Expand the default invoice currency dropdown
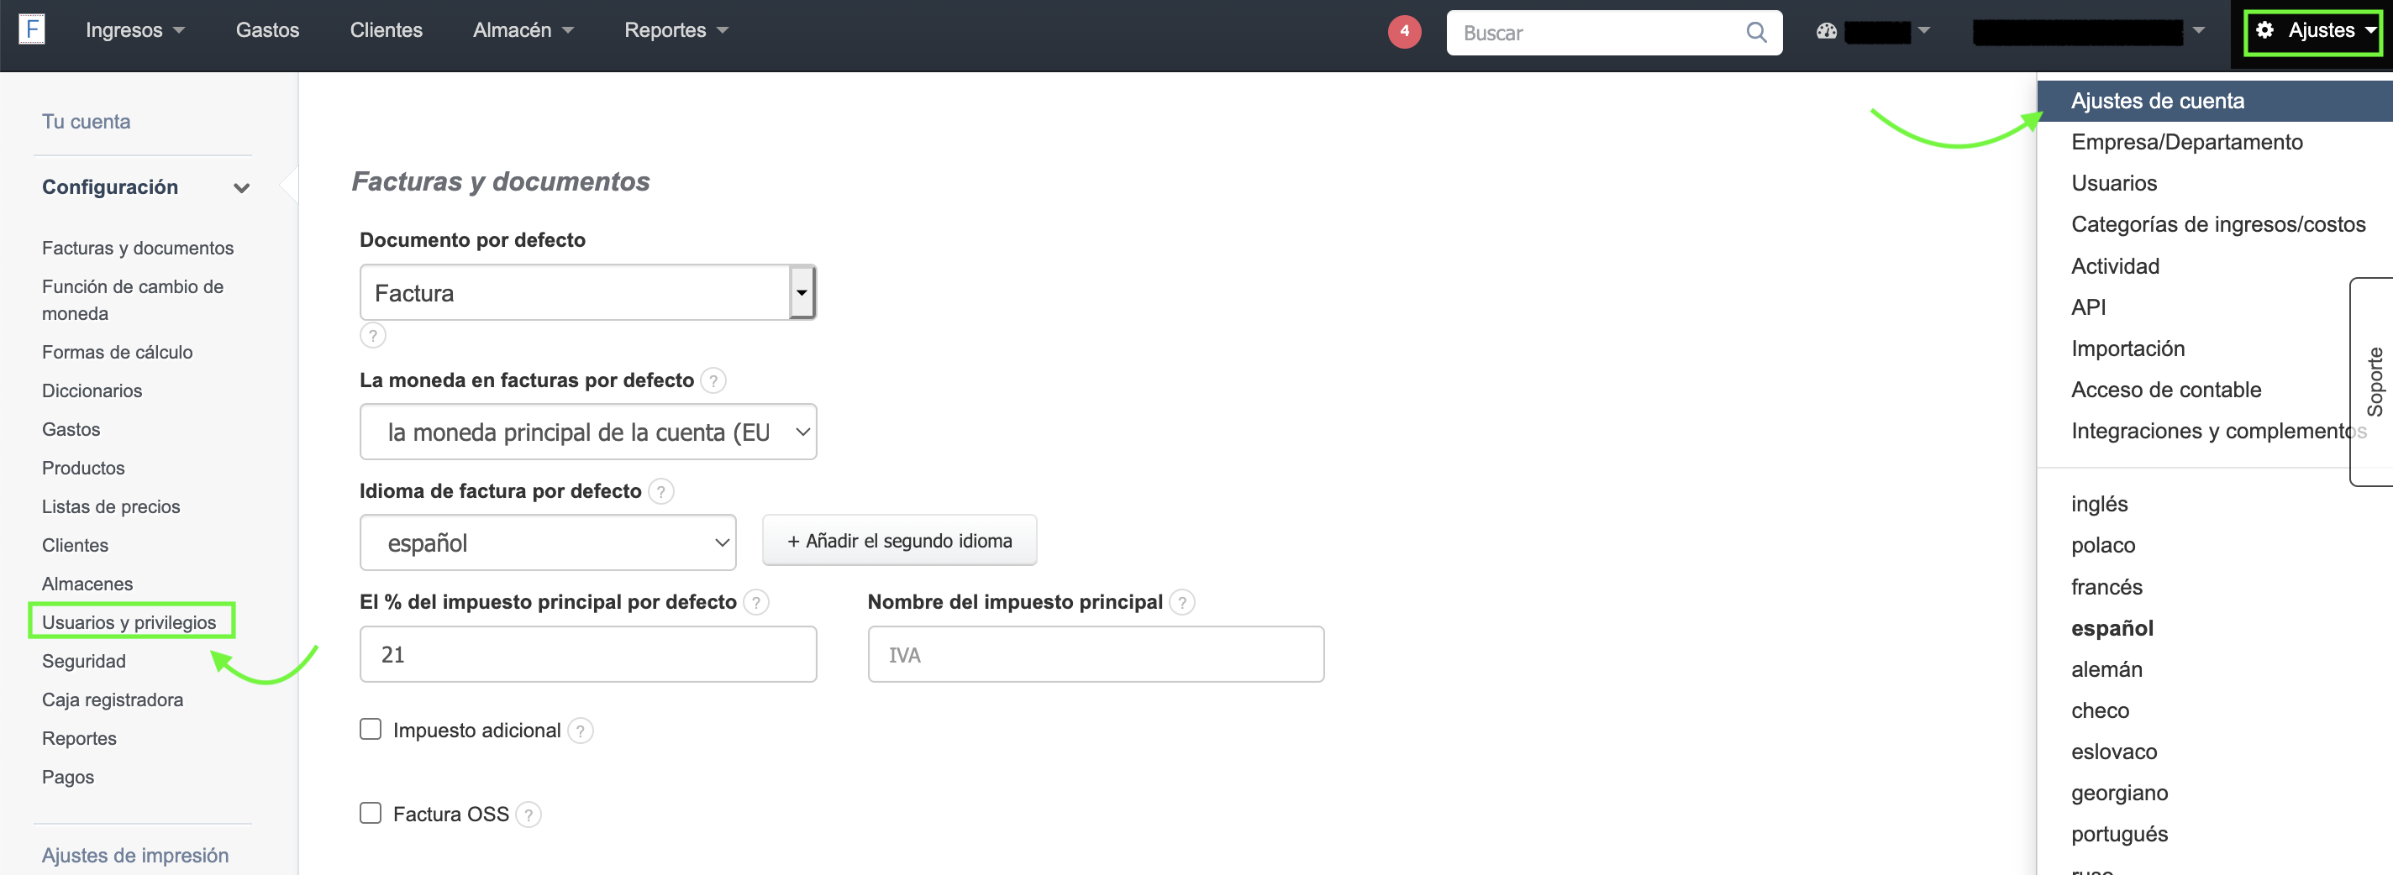Viewport: 2393px width, 875px height. (587, 432)
